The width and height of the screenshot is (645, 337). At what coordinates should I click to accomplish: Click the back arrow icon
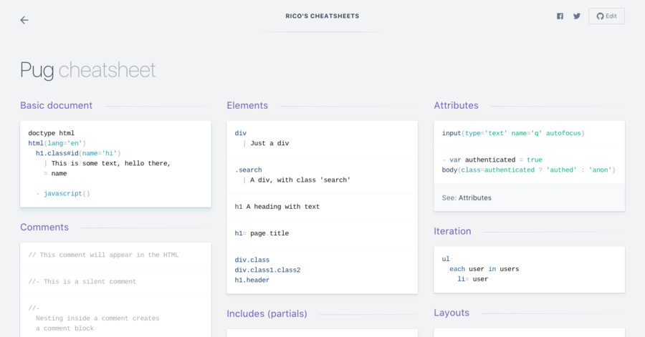pos(24,20)
